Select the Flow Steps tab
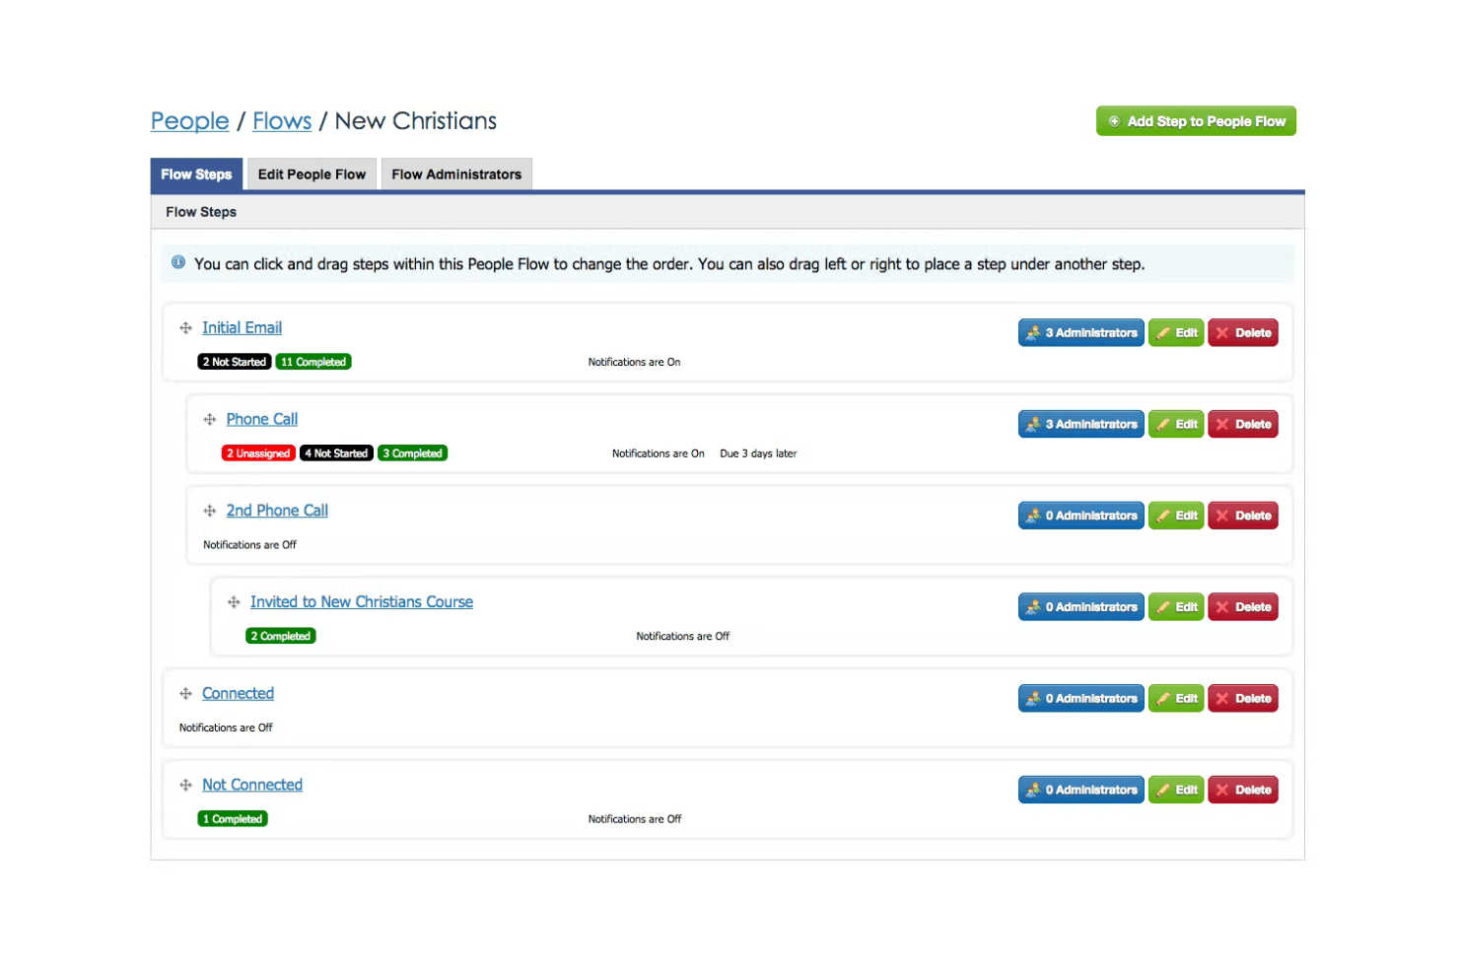The width and height of the screenshot is (1459, 973). (196, 174)
